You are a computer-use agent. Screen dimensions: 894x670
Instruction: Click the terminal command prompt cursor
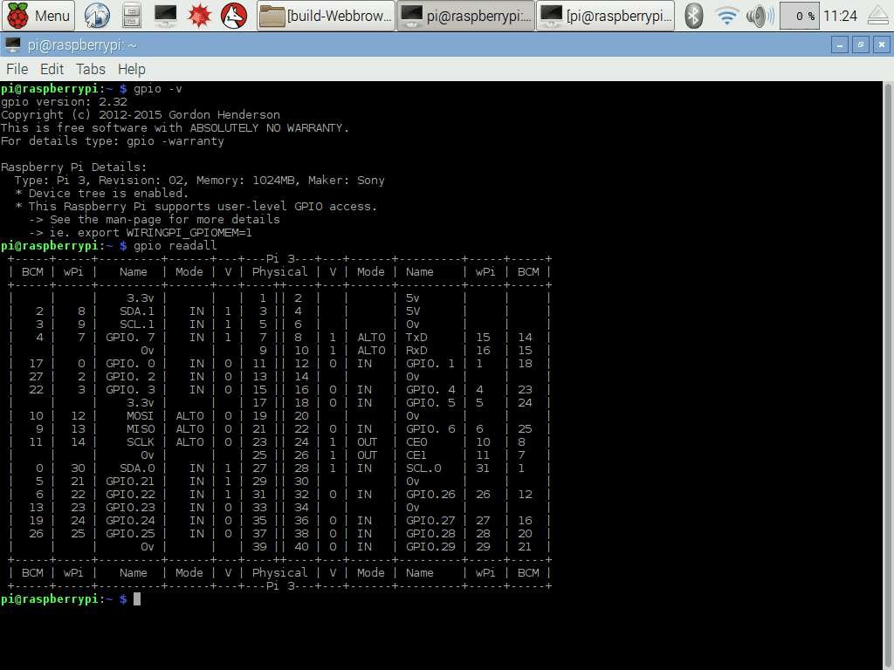pyautogui.click(x=137, y=599)
